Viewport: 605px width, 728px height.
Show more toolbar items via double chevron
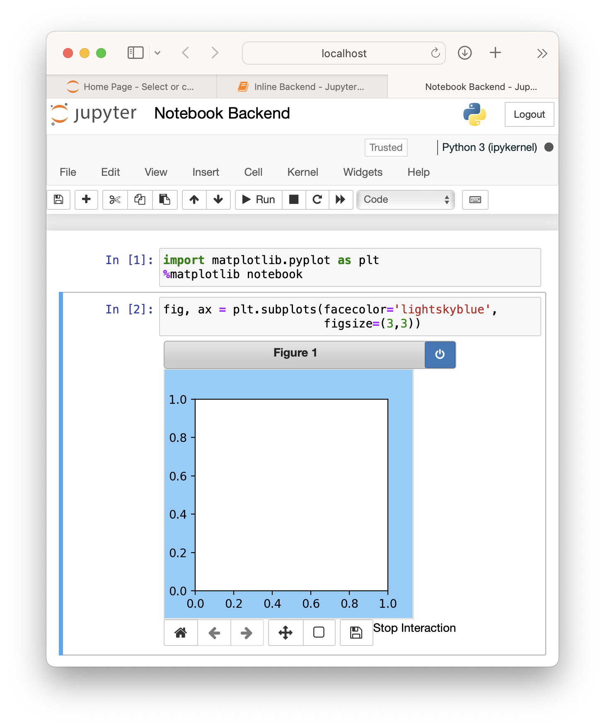[542, 53]
